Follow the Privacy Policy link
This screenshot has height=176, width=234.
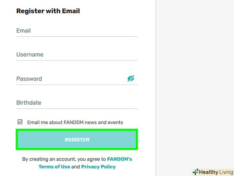[x=98, y=167]
